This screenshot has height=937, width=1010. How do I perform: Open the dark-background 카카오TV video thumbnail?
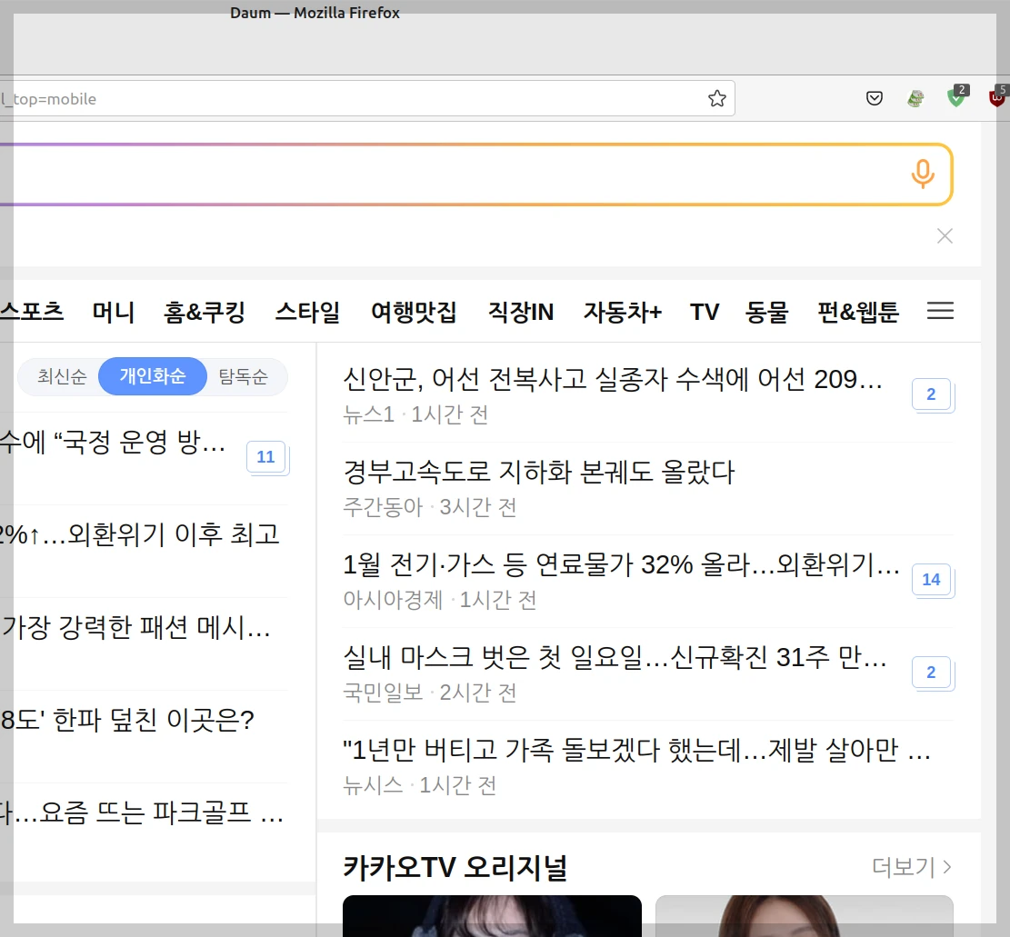click(492, 916)
